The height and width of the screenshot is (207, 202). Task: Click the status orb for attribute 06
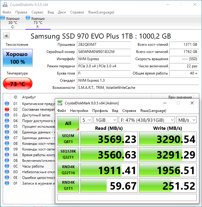click(7, 132)
